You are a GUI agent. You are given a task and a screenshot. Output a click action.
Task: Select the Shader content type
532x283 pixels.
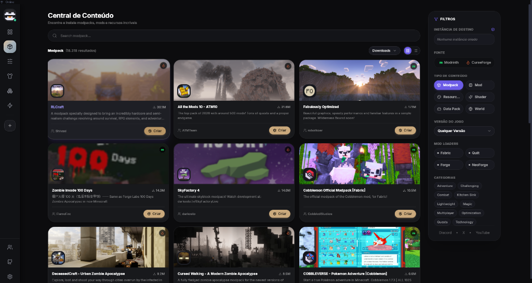click(x=480, y=97)
